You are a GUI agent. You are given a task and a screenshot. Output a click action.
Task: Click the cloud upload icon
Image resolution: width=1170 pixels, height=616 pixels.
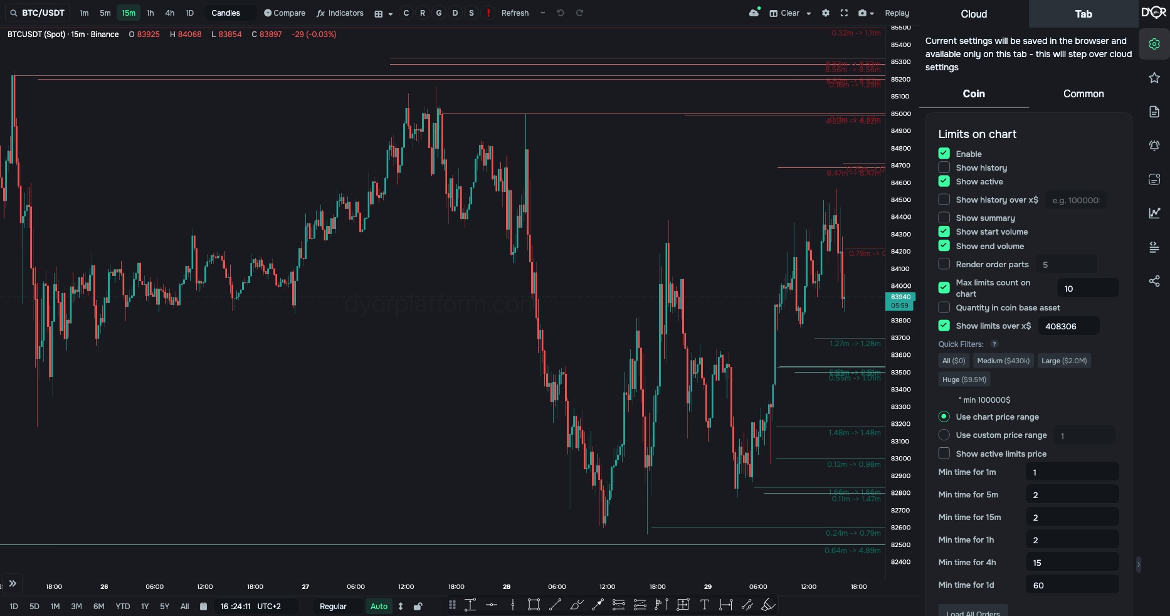(x=754, y=13)
